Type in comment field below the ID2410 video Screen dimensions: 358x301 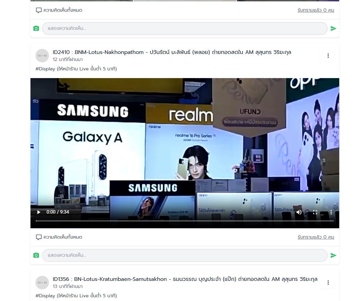[x=185, y=255]
